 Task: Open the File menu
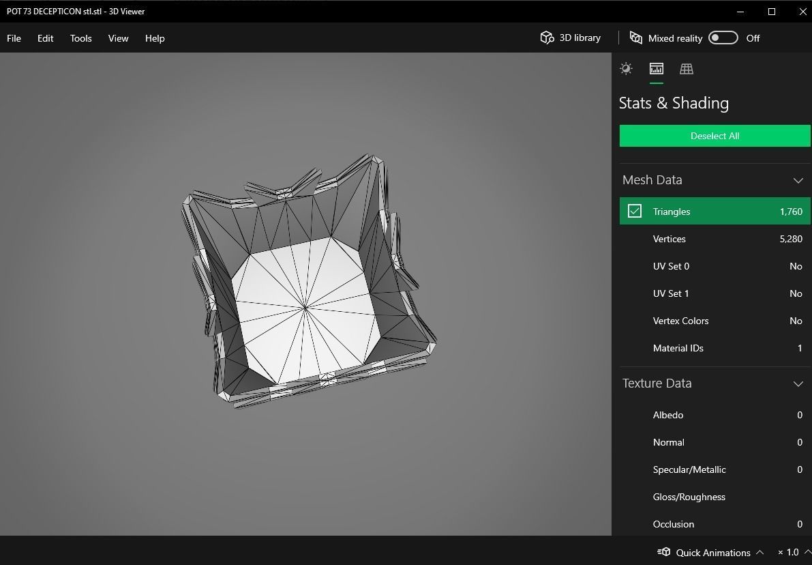click(x=14, y=38)
